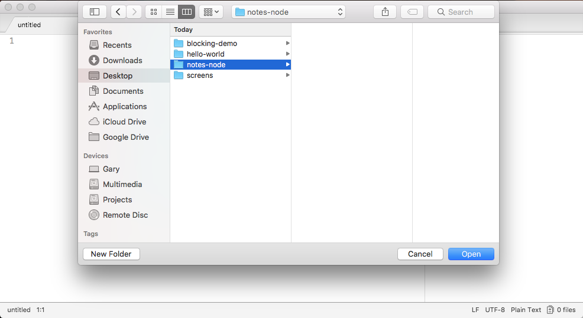Image resolution: width=583 pixels, height=318 pixels.
Task: Click the Share toolbar icon
Action: pyautogui.click(x=385, y=12)
